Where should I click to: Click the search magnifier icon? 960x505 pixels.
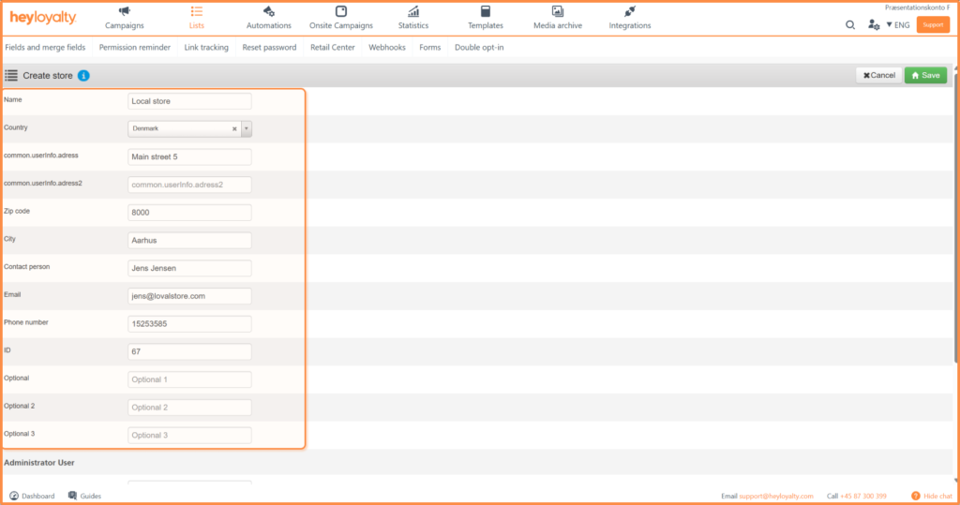pos(850,25)
